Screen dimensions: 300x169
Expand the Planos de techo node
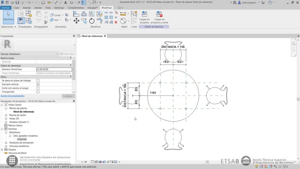point(6,115)
